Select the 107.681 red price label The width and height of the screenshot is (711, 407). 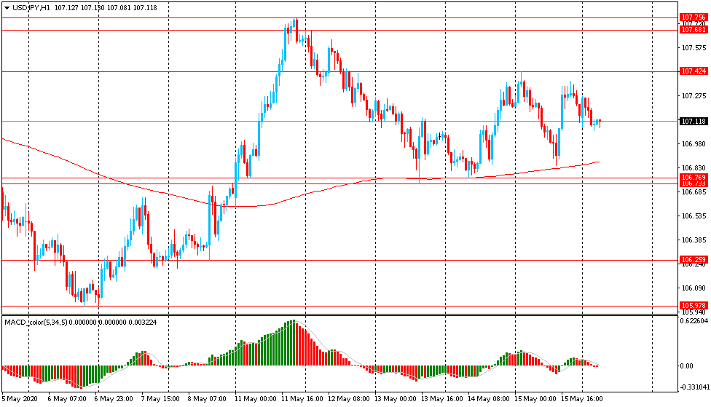pos(693,30)
